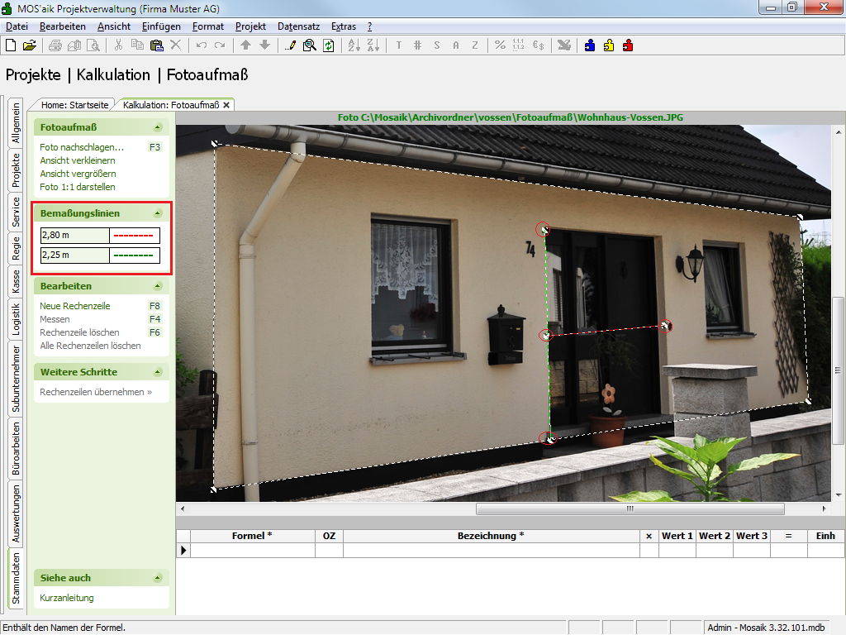Click the red user figure icon
The height and width of the screenshot is (635, 846).
(x=628, y=45)
